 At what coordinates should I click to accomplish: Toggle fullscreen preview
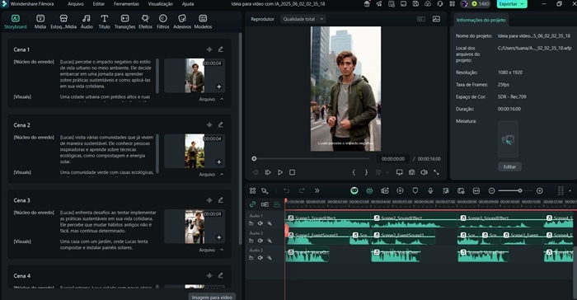pyautogui.click(x=436, y=172)
